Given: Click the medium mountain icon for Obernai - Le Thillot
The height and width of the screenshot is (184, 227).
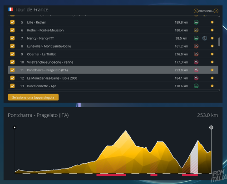Looking at the screenshot, I should (196, 54).
